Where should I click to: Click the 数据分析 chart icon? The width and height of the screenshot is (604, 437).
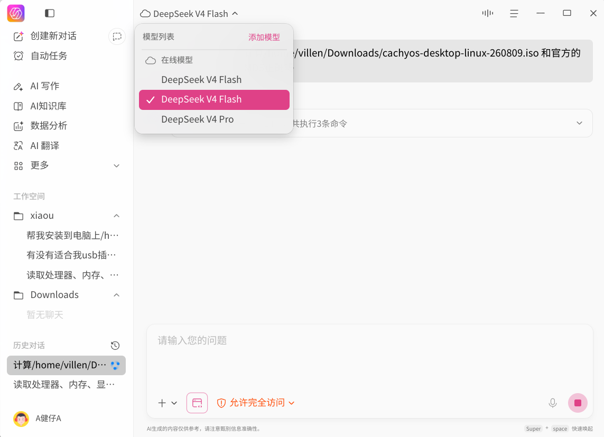(x=18, y=126)
